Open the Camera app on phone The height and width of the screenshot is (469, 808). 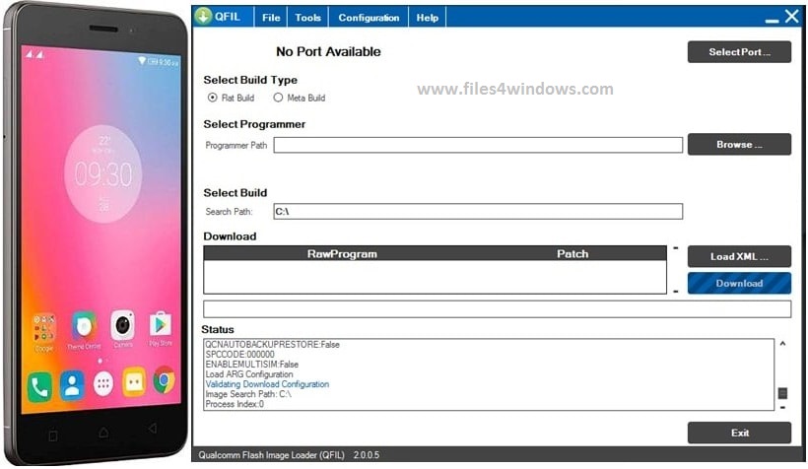[x=122, y=328]
